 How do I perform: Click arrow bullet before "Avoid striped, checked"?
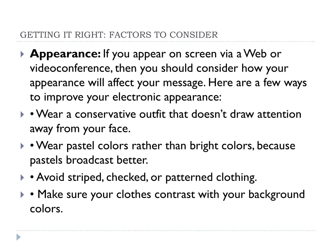[22, 177]
